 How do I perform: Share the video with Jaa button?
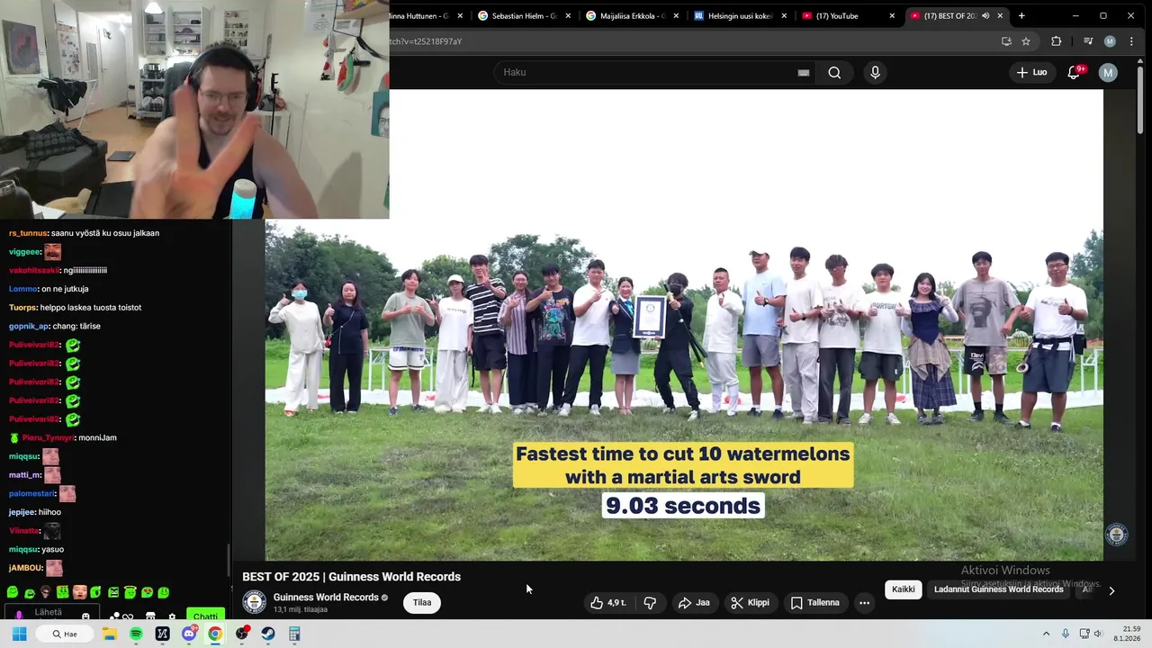click(694, 603)
